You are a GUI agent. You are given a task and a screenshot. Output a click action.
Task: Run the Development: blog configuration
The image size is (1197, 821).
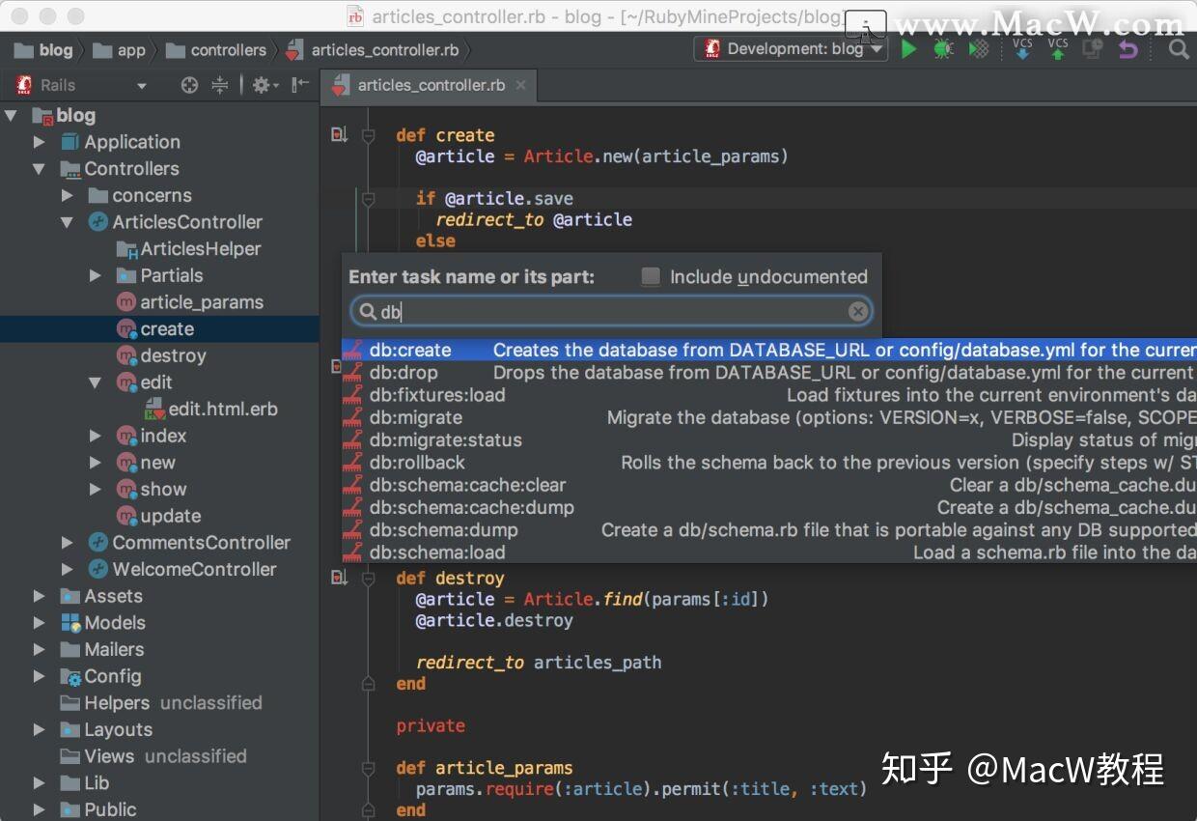(908, 49)
